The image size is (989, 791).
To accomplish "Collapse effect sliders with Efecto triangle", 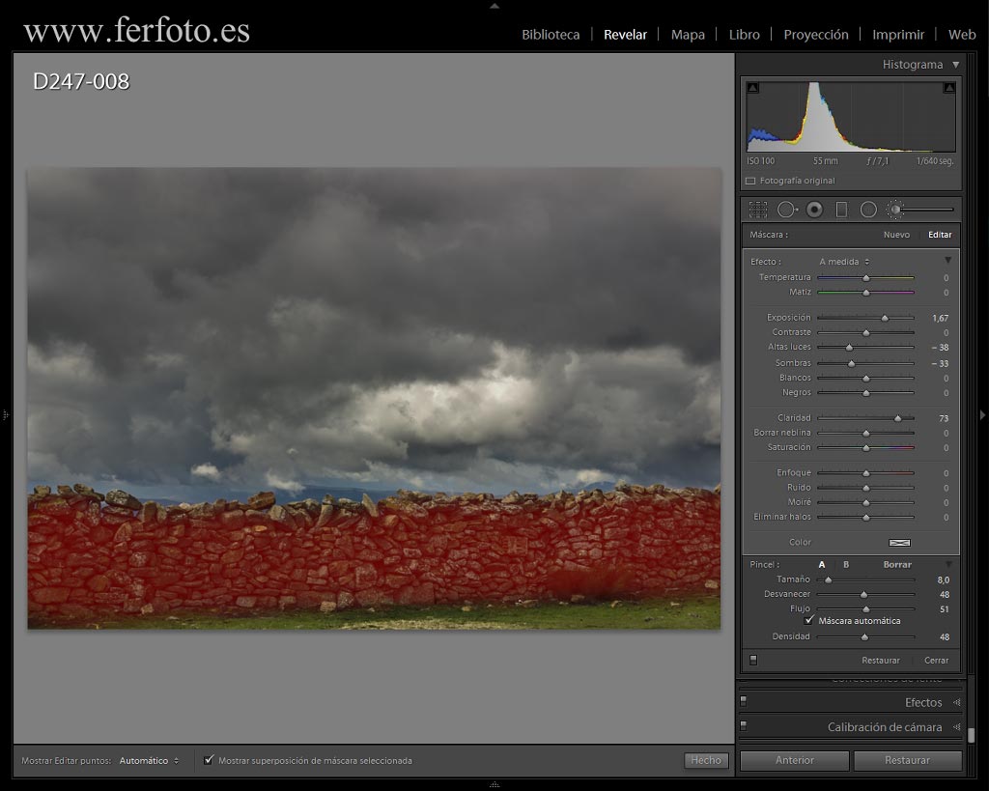I will point(948,261).
